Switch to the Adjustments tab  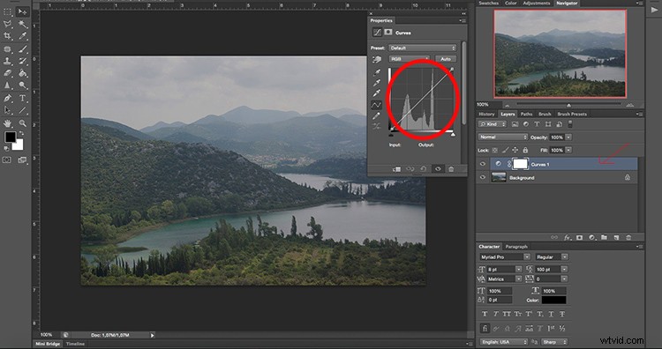click(x=536, y=3)
